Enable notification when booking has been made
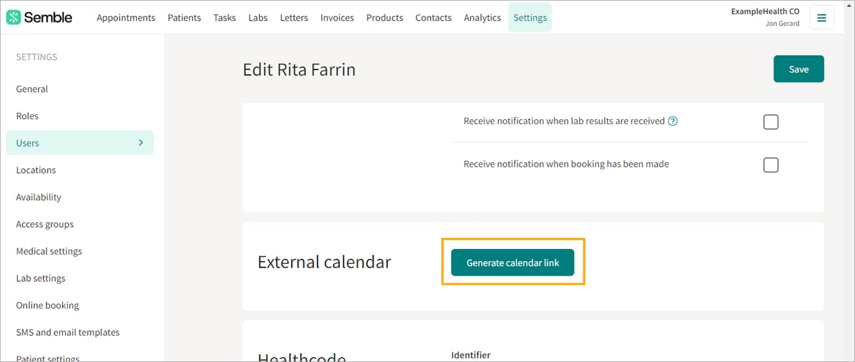This screenshot has height=362, width=855. [x=770, y=165]
